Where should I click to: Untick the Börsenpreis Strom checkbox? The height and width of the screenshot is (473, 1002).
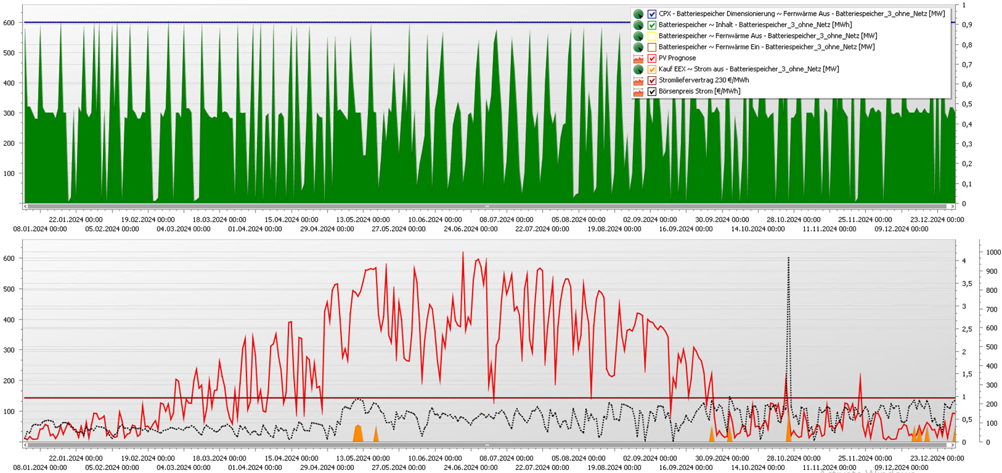coord(652,92)
